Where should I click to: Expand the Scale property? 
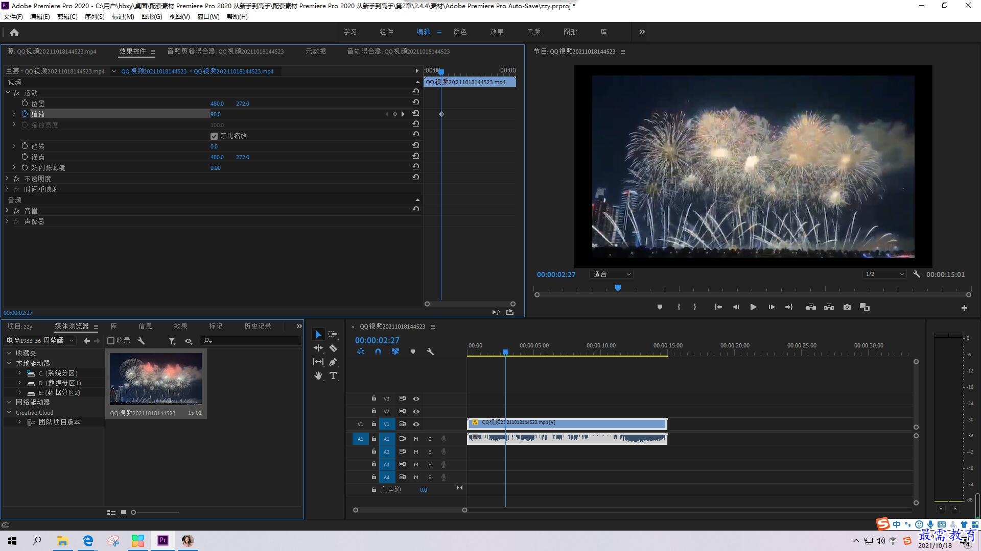click(14, 114)
